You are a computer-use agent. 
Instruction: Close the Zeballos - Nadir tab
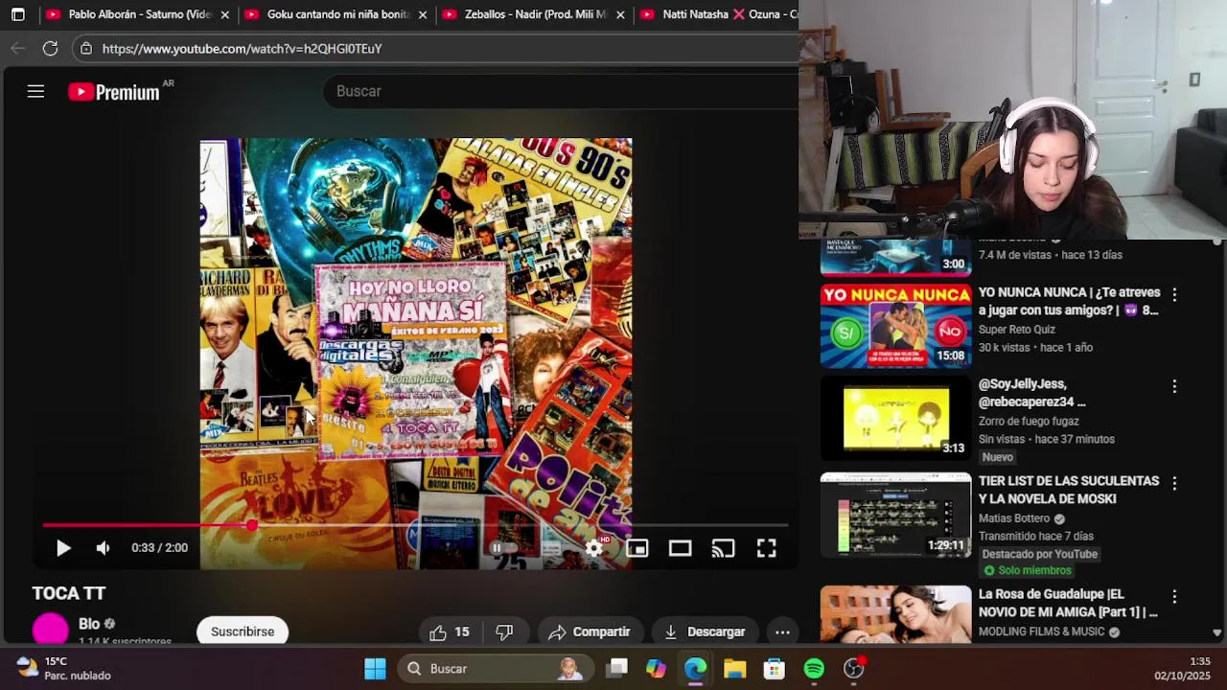(620, 14)
